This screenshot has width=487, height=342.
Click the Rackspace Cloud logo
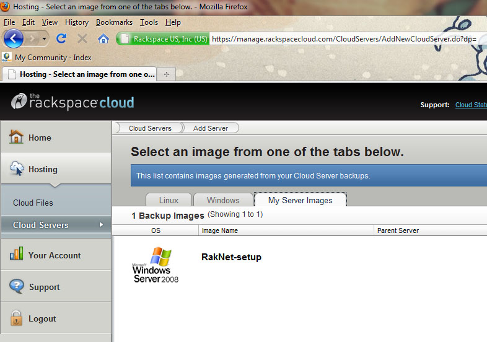click(72, 102)
